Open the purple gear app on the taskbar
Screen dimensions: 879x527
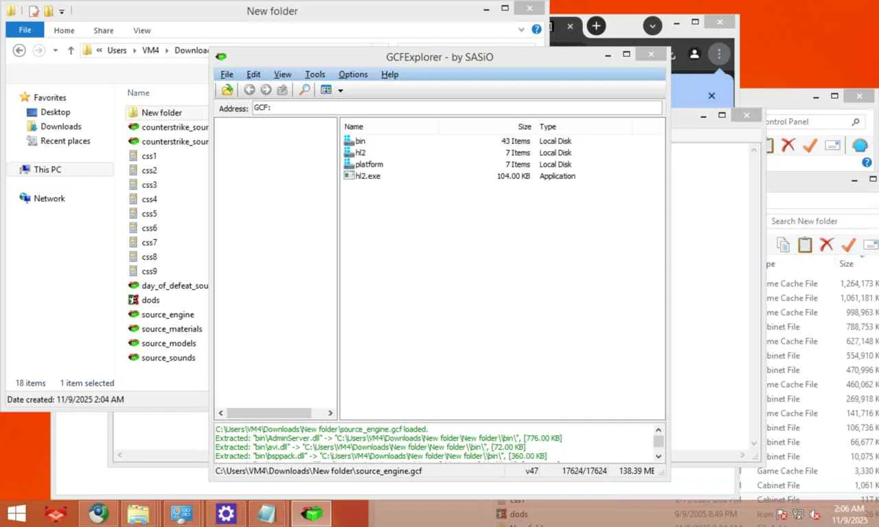click(x=226, y=513)
